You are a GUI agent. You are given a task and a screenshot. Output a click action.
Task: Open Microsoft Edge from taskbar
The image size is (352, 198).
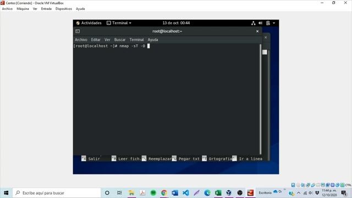[207, 193]
